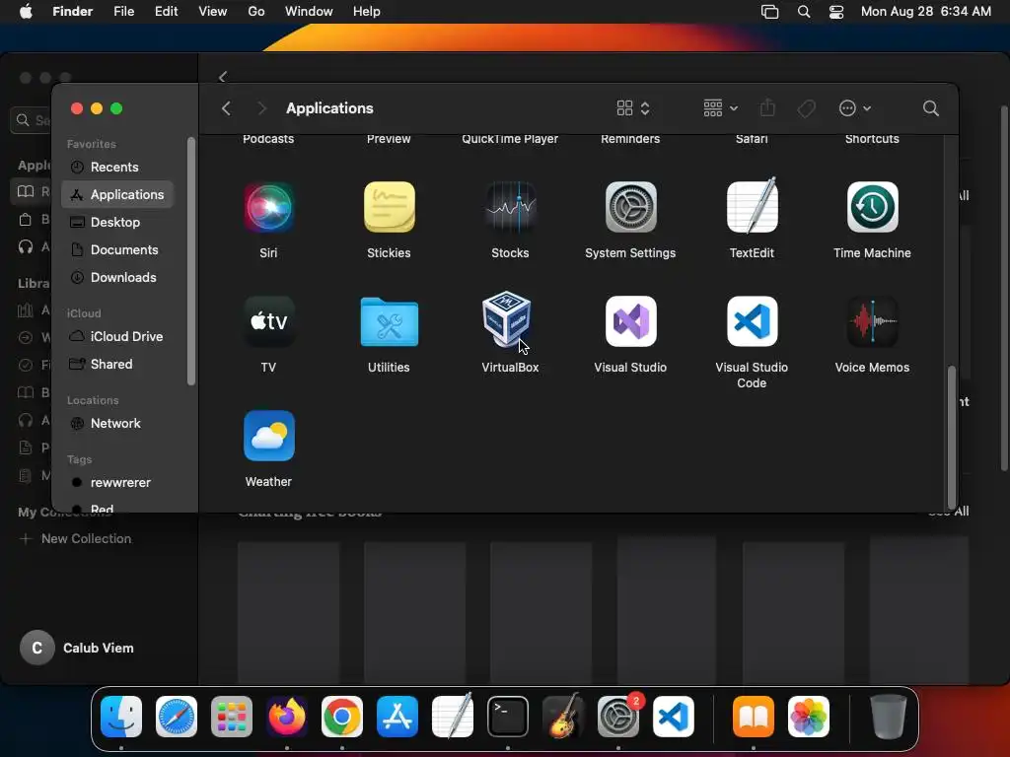Select iCloud Drive in sidebar
1010x757 pixels.
[x=117, y=337]
